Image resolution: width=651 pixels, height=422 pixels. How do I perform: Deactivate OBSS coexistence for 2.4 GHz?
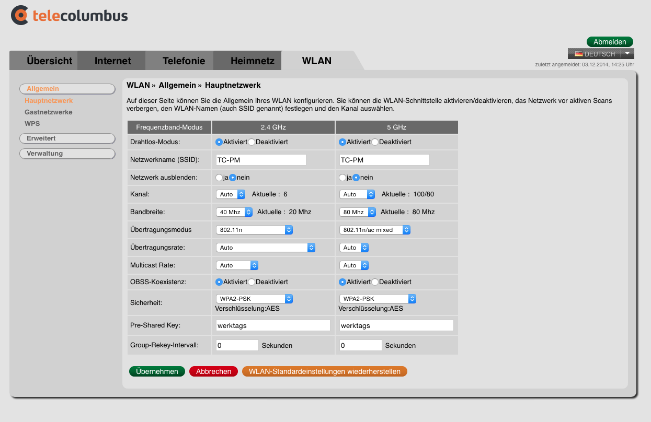[x=252, y=282]
